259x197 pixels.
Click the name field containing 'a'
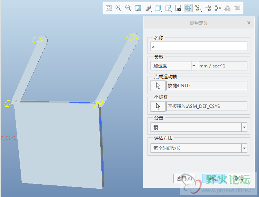pos(199,46)
